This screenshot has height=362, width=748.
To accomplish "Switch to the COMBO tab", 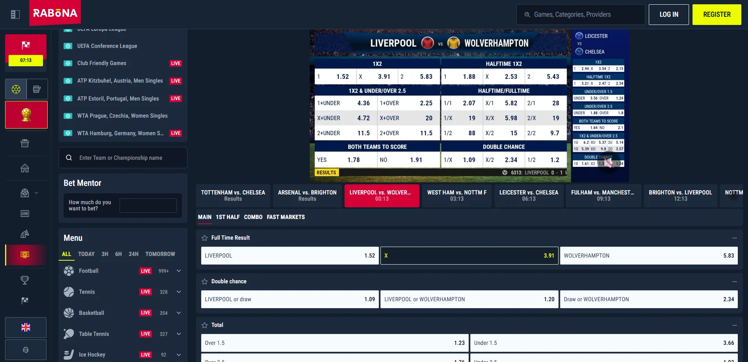I will pos(253,217).
